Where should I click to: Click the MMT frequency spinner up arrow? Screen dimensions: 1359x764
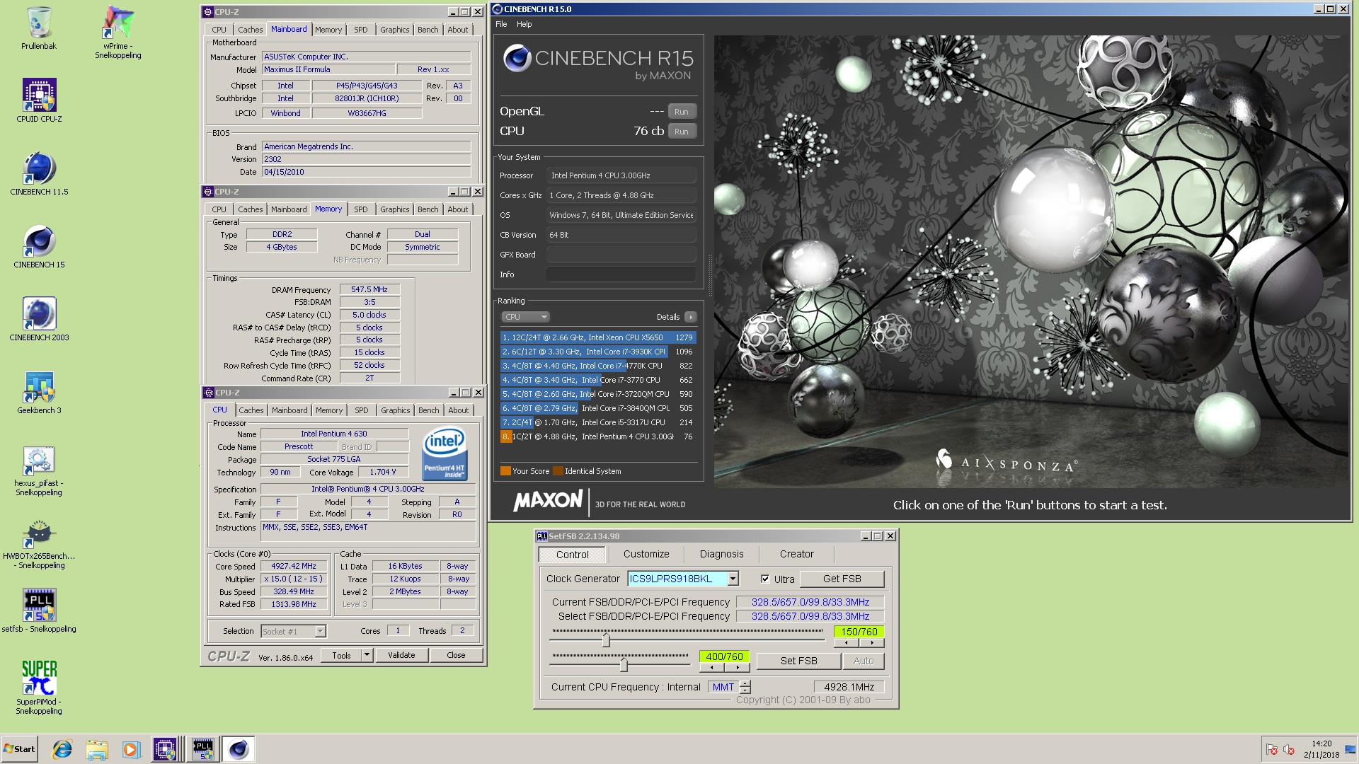pos(745,683)
